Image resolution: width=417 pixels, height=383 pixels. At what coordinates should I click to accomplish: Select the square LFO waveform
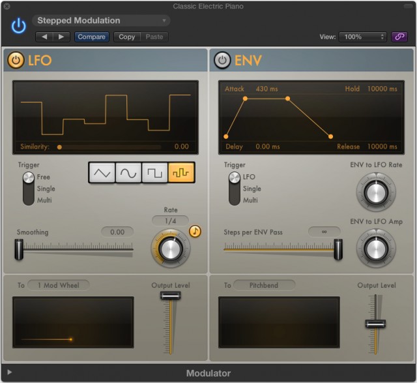click(x=154, y=172)
